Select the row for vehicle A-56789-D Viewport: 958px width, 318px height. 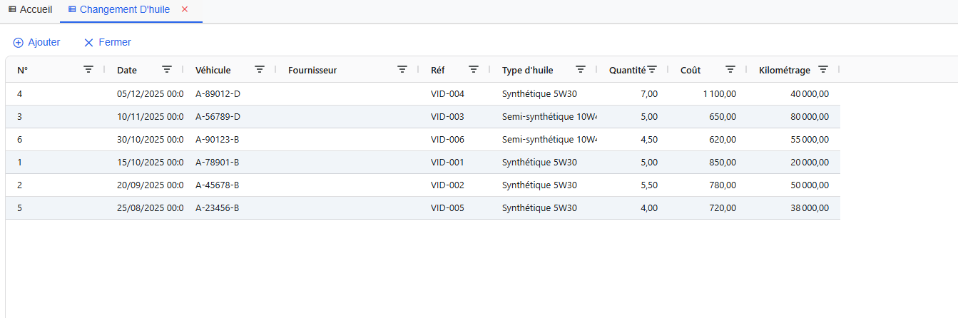point(218,116)
